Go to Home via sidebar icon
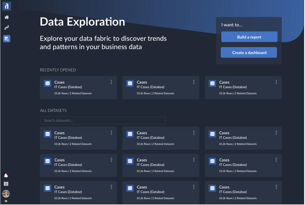 coord(6,18)
